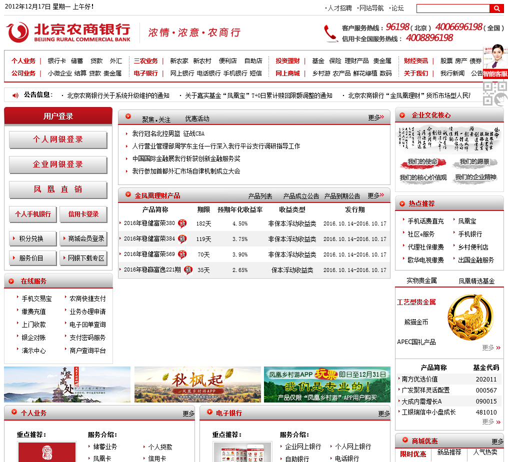508x462 pixels.
Task: Switch to 聚焦·关注 tab
Action: (x=156, y=119)
